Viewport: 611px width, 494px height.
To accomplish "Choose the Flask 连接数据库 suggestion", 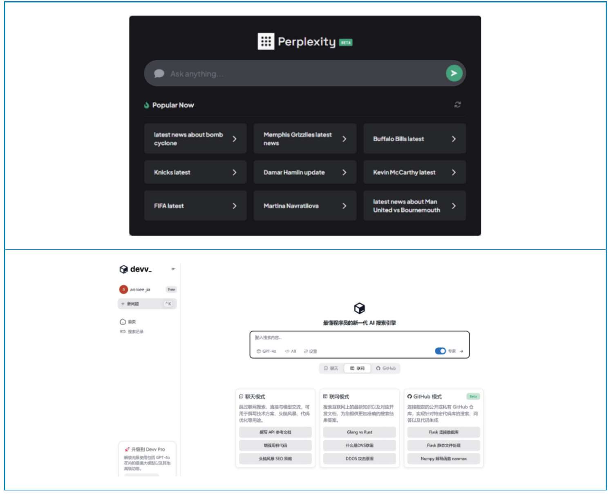I will (x=444, y=432).
